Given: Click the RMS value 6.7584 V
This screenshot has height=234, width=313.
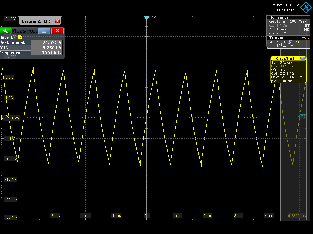Looking at the screenshot, I should (x=46, y=48).
